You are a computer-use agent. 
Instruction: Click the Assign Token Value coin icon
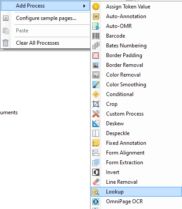click(x=96, y=7)
